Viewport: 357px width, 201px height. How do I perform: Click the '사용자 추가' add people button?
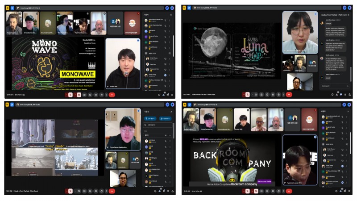point(166,119)
